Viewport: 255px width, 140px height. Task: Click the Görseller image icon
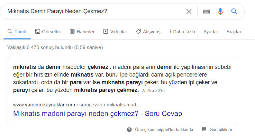coord(38,31)
